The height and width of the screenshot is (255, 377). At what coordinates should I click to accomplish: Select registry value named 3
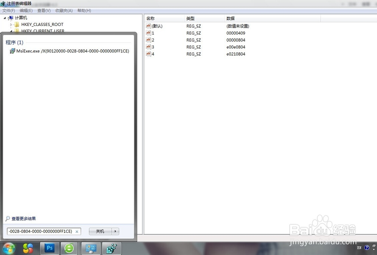(153, 47)
